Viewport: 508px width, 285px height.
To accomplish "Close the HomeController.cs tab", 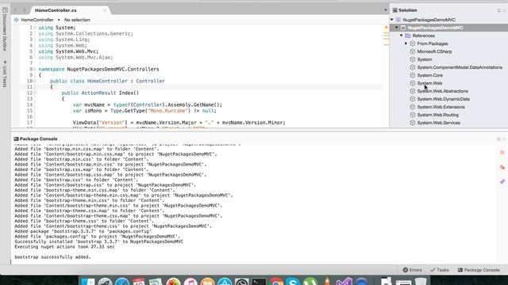I will pos(105,10).
